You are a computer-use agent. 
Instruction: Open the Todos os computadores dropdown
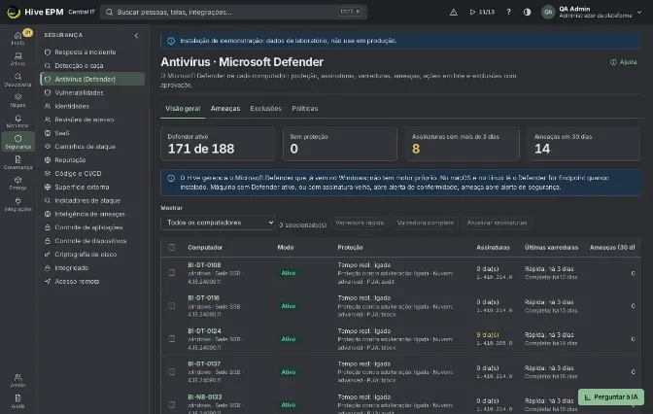coord(219,223)
